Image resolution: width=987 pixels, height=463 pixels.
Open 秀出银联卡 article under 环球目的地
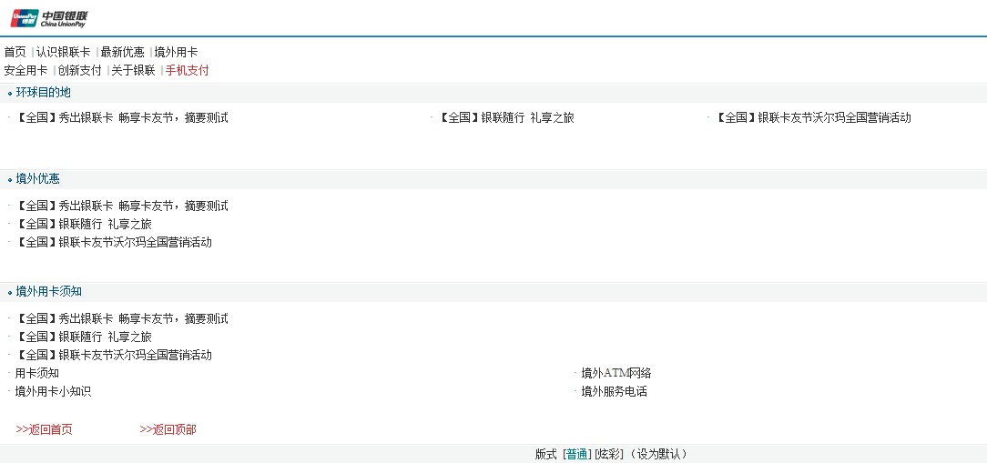[x=121, y=117]
